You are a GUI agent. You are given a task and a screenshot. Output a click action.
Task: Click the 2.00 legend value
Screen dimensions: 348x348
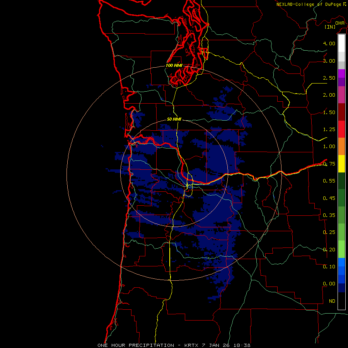point(329,95)
